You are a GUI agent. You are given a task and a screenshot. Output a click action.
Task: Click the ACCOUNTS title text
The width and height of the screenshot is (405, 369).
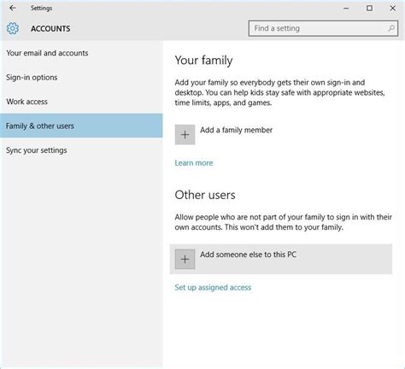(x=50, y=29)
